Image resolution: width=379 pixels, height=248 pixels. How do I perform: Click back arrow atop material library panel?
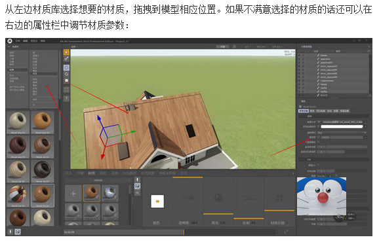(9, 46)
